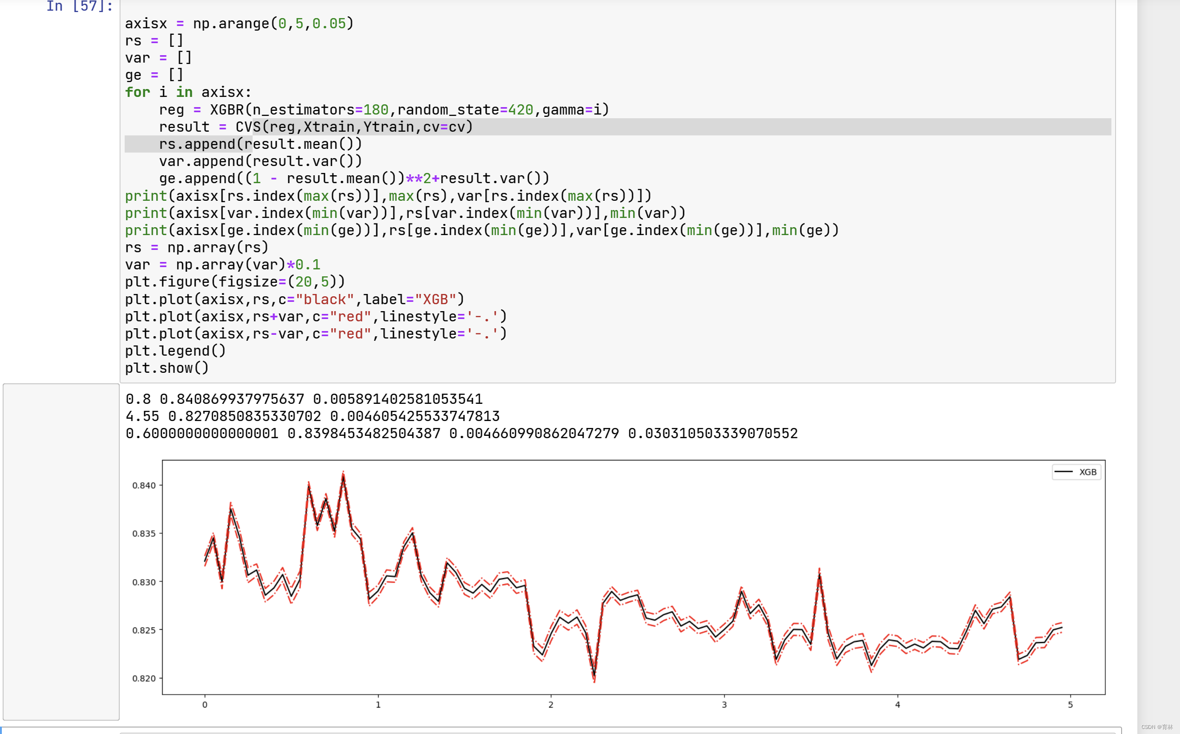Click the ge.append(...) line
Viewport: 1180px width, 734px height.
[354, 179]
